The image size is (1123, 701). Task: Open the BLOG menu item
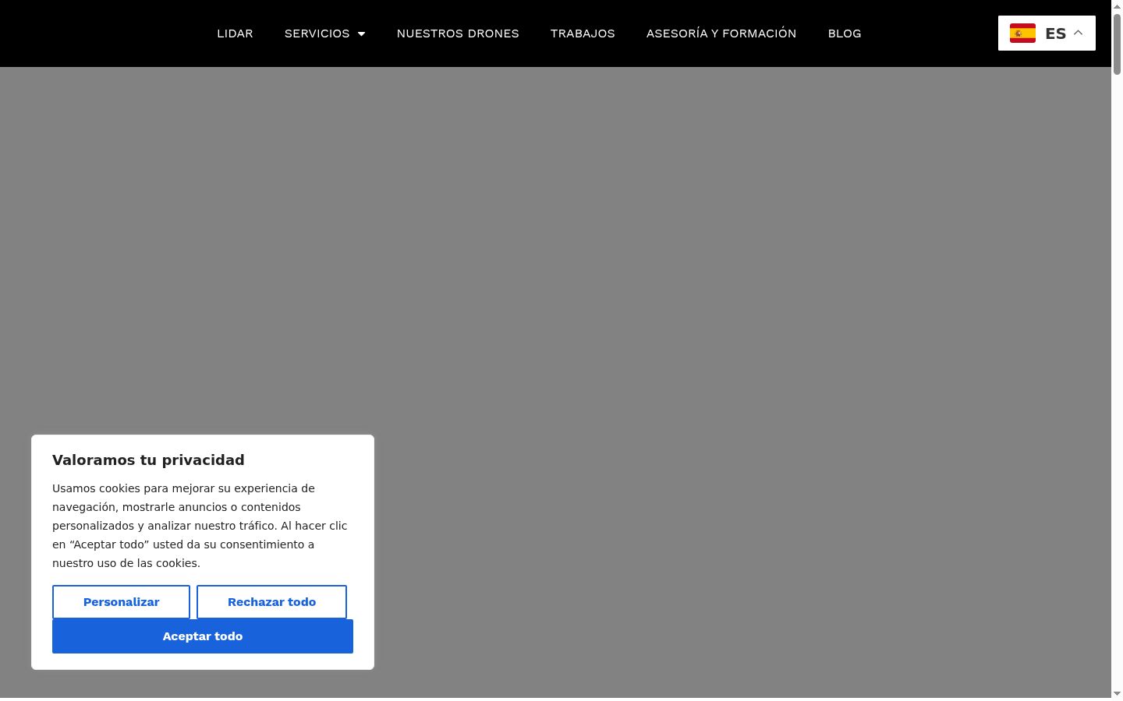coord(845,33)
